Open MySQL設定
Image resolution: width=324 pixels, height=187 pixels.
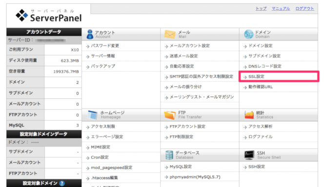(181, 167)
